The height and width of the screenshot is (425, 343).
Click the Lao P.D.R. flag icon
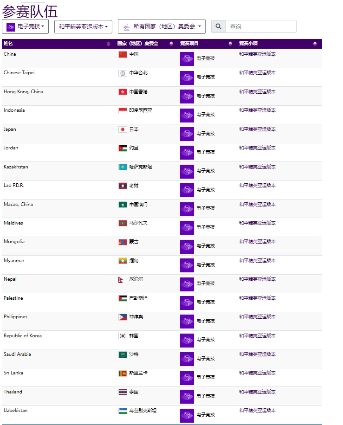click(x=123, y=186)
